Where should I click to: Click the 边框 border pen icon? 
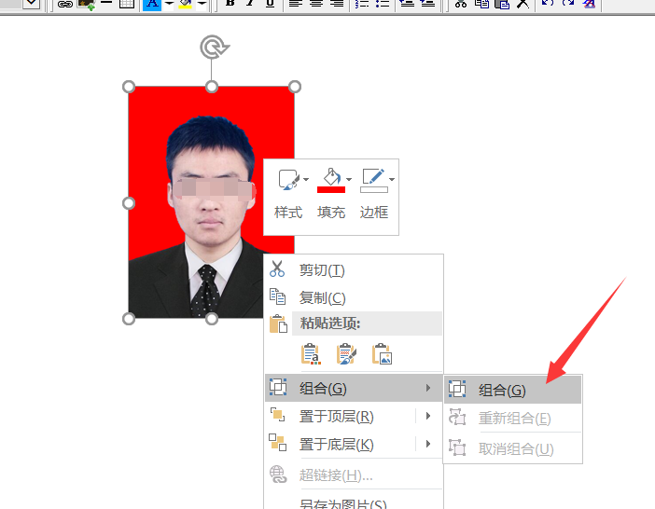tap(372, 177)
